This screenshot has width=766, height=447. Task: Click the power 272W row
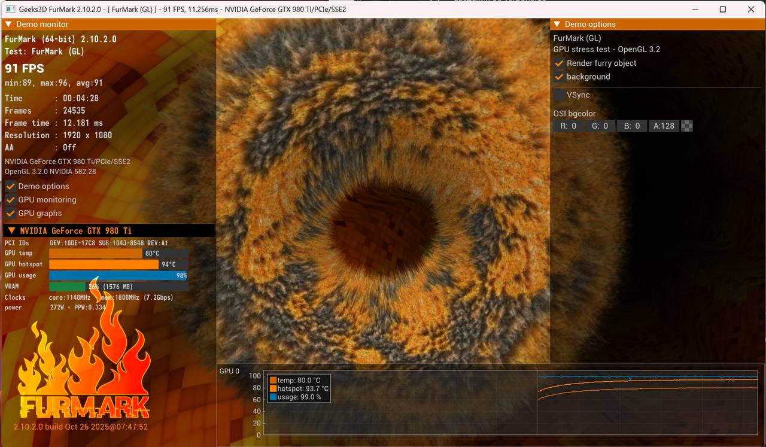pos(55,308)
